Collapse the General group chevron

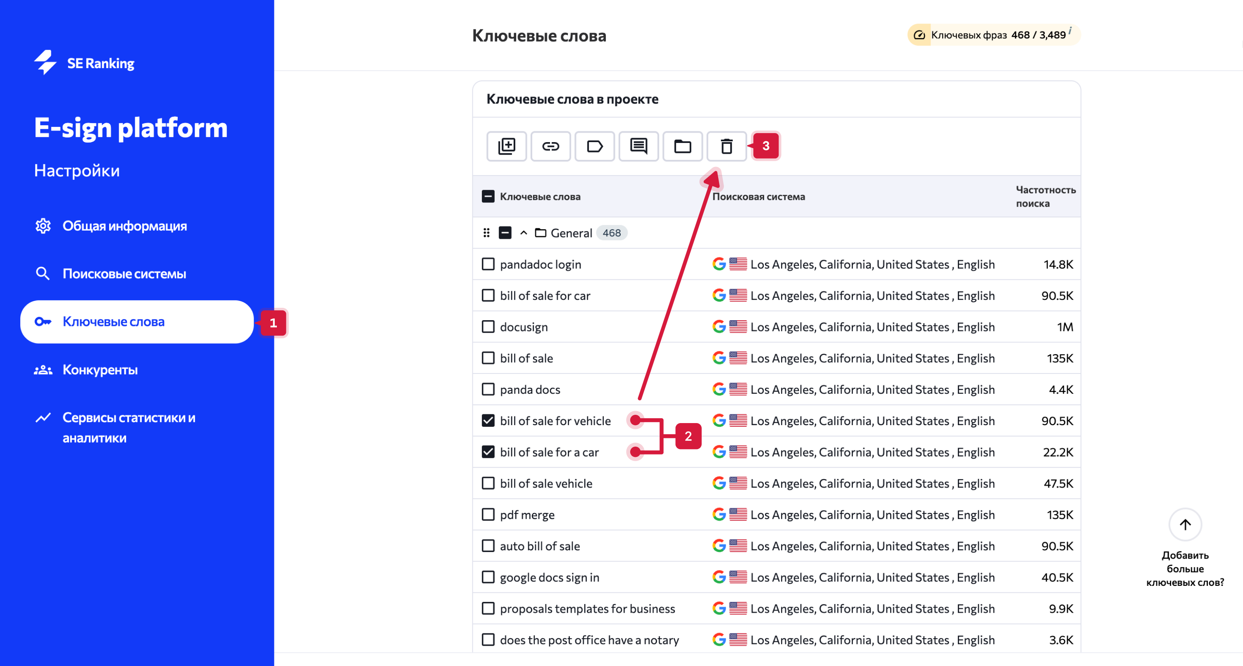pyautogui.click(x=524, y=233)
